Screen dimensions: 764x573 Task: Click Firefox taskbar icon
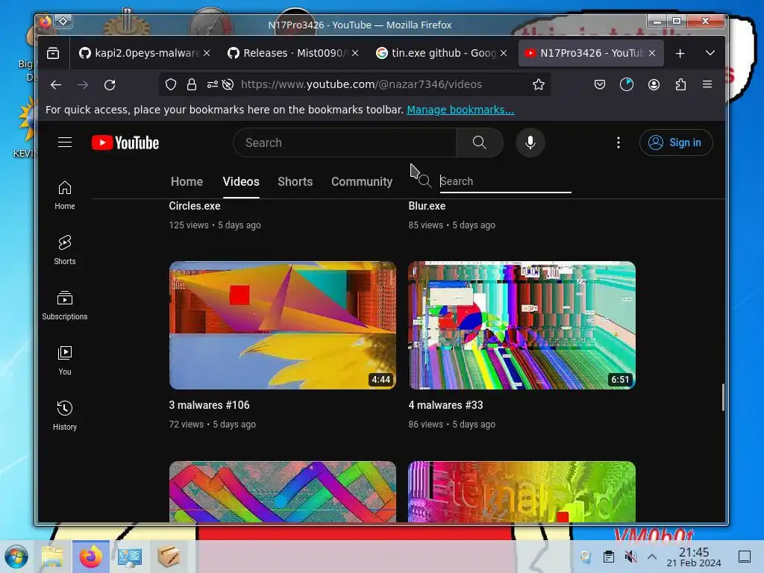(x=91, y=557)
